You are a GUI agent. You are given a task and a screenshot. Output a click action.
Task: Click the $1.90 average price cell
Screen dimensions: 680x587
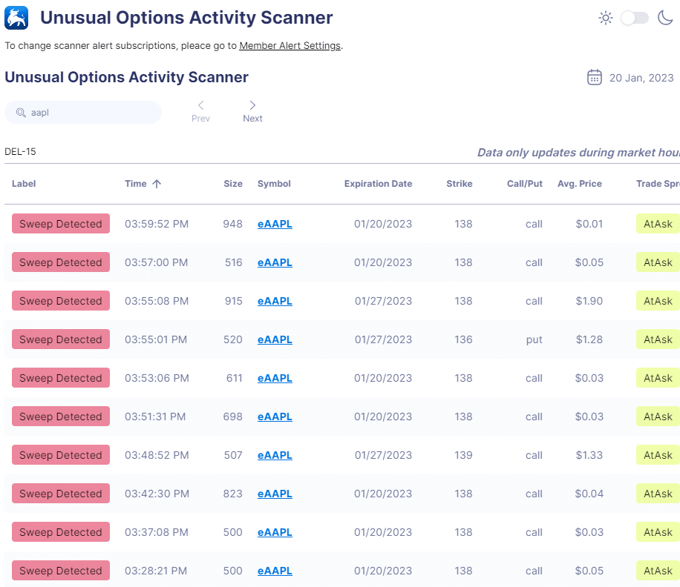point(589,301)
